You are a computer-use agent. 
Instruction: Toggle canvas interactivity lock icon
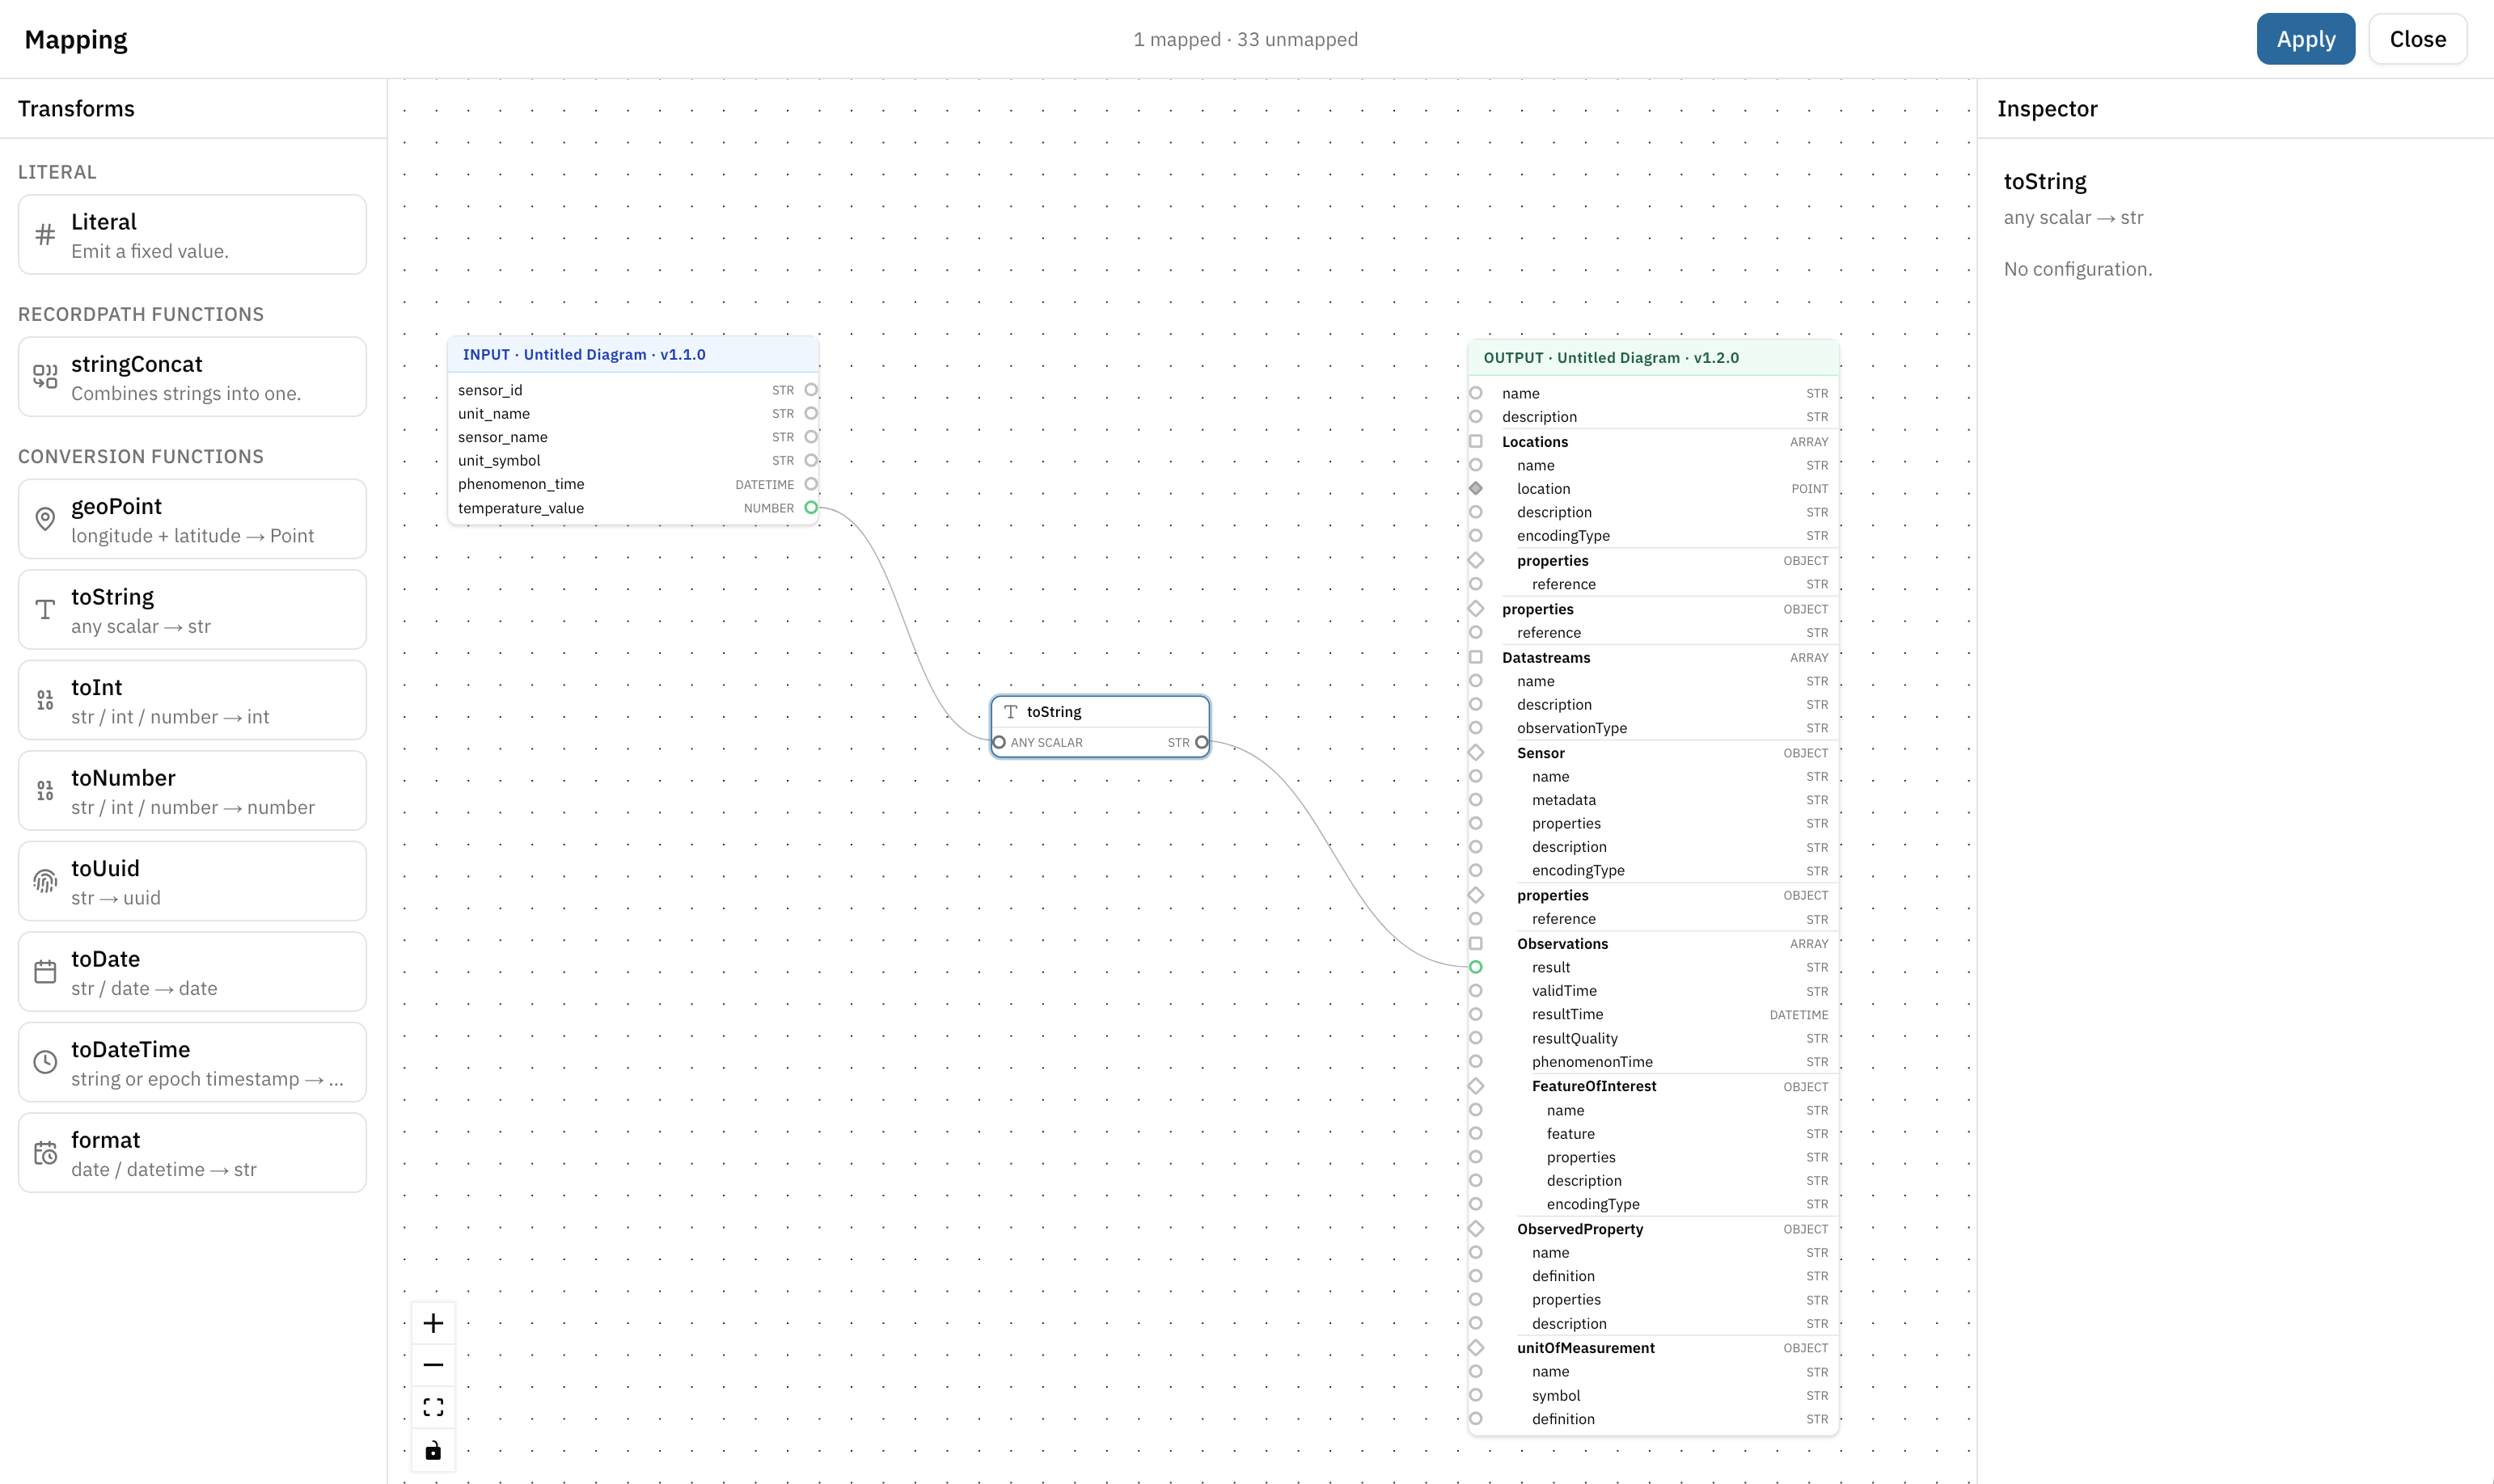coord(433,1450)
